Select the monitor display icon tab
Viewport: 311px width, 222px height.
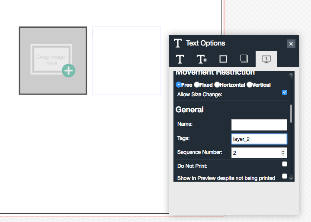click(x=266, y=59)
